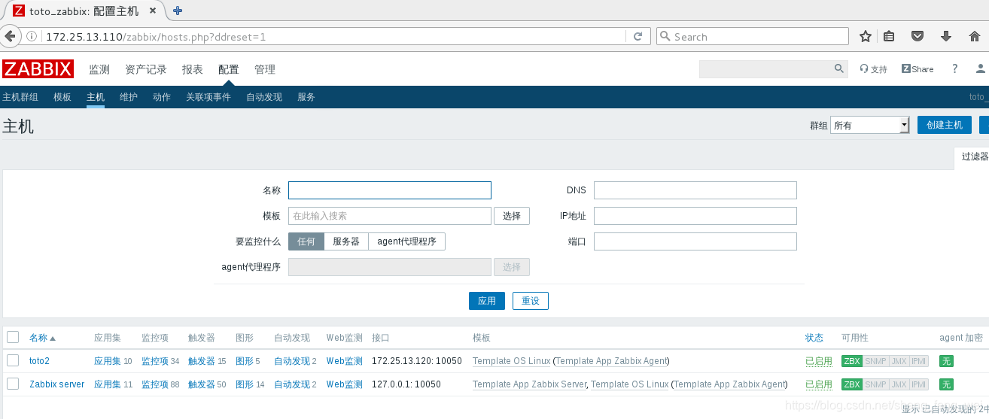Viewport: 989px width, 419px height.
Task: Open the 监测 main menu
Action: click(99, 69)
